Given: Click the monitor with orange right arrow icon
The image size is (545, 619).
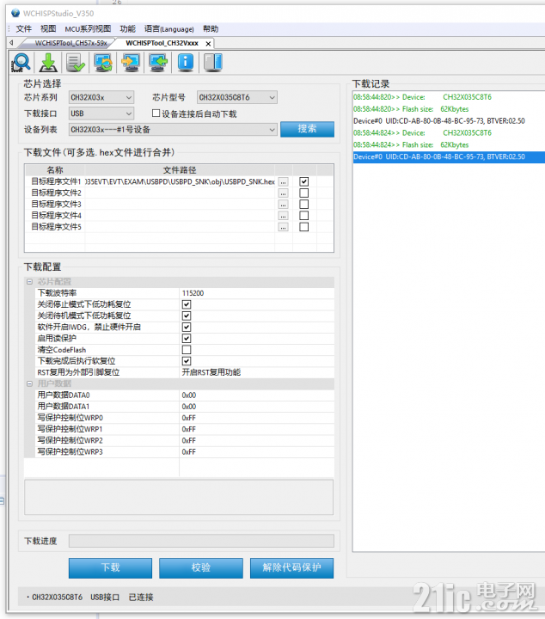Looking at the screenshot, I should coord(131,63).
